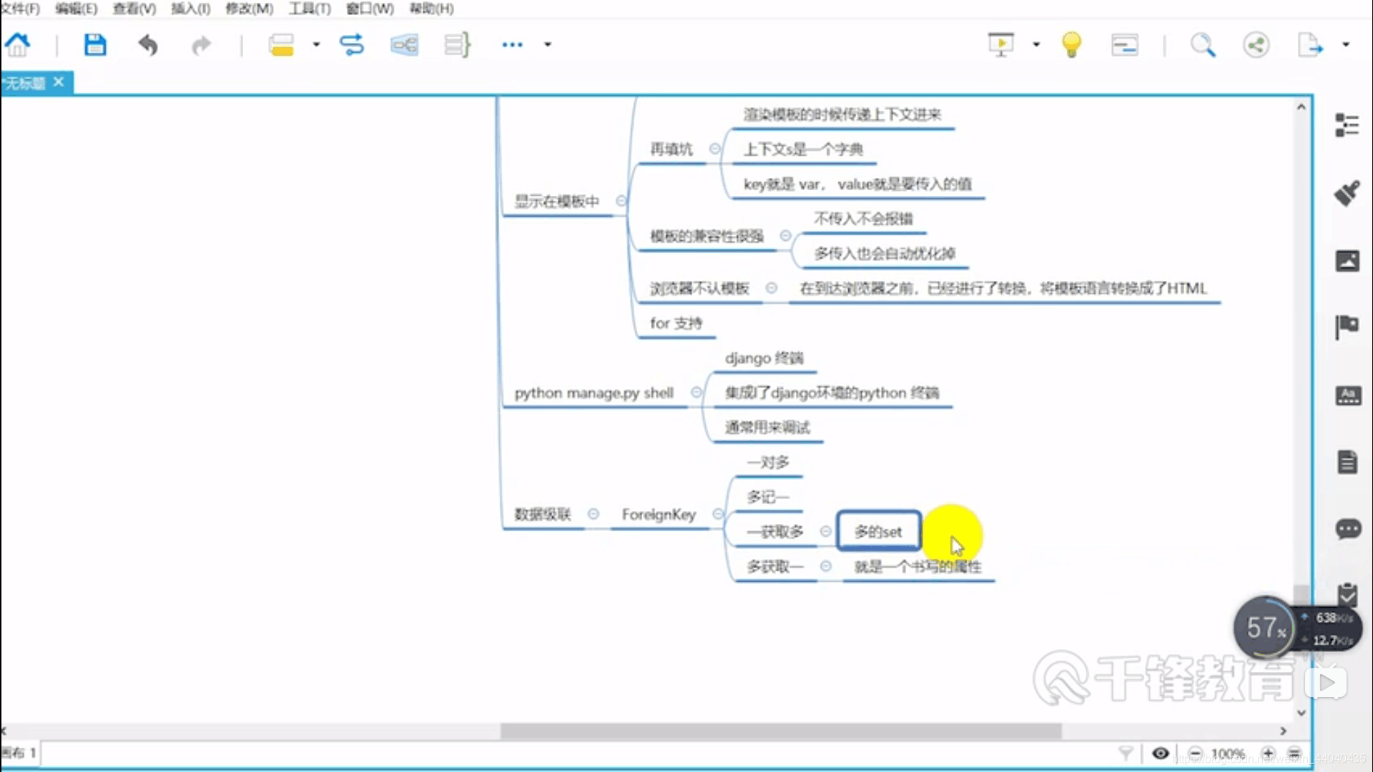Select the 一对多 topic
This screenshot has height=772, width=1373.
pos(768,462)
